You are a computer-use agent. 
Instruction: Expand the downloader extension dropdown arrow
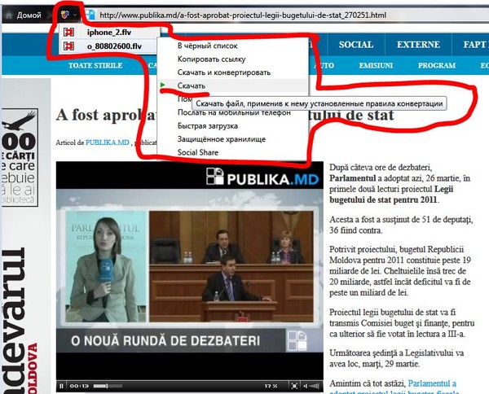[75, 15]
